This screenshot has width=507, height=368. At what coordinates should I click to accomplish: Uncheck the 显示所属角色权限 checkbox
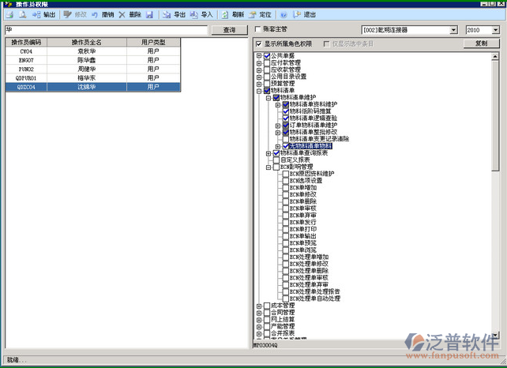pyautogui.click(x=258, y=43)
